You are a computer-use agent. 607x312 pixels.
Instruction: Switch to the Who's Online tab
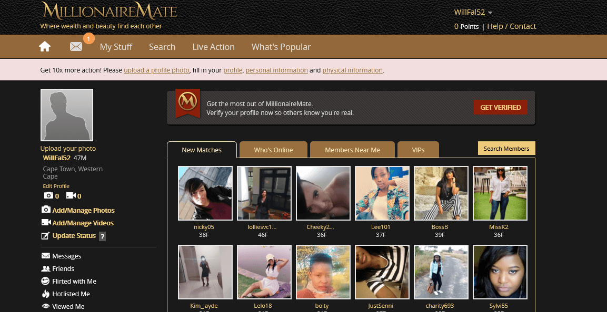coord(273,150)
